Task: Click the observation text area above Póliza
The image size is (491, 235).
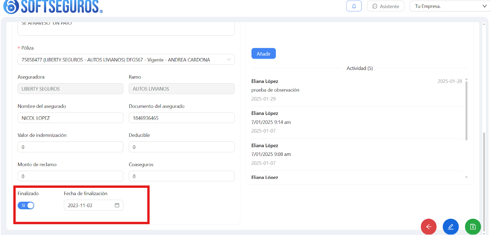Action: 126,28
